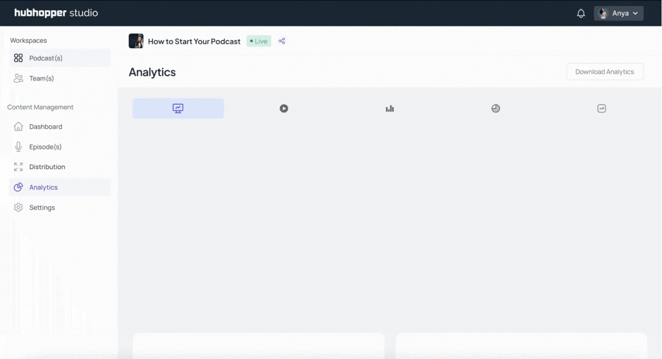Switch to the play button analytics tab

(x=284, y=108)
